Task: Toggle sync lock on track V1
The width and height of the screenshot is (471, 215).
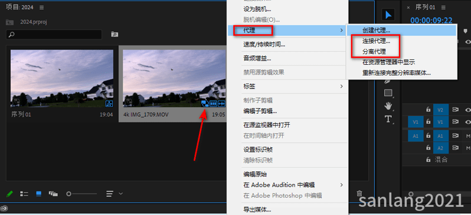Action: 456,122
